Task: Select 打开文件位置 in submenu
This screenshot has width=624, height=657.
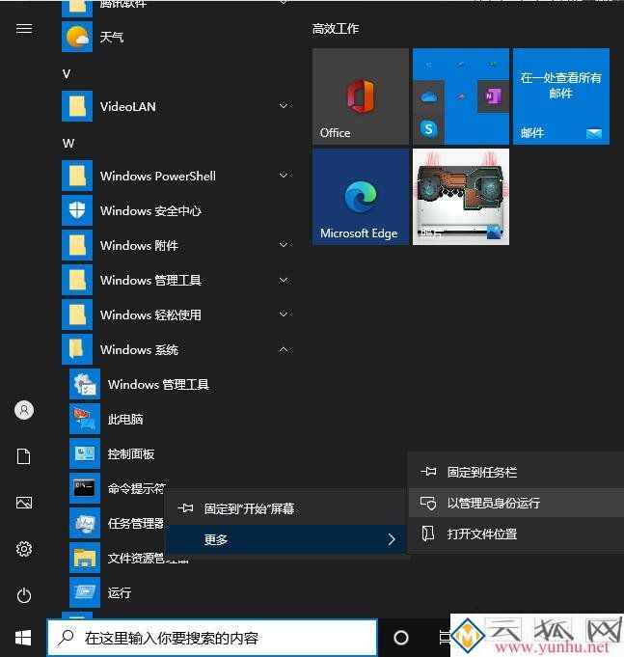Action: 516,534
